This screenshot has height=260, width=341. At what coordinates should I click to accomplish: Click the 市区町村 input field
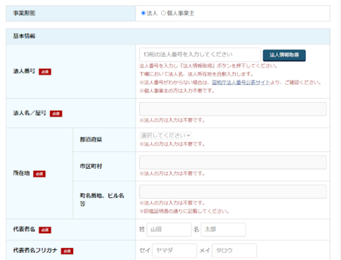click(x=232, y=162)
